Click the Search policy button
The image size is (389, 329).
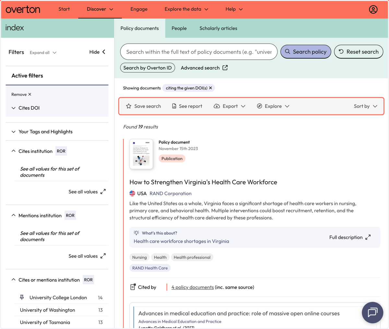(306, 52)
